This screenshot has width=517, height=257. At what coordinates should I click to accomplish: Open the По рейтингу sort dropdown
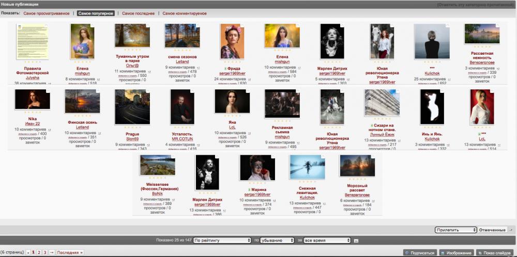tap(222, 240)
